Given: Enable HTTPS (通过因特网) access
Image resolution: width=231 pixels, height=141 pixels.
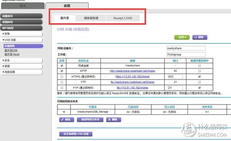Looking at the screenshot, I should point(62,76).
